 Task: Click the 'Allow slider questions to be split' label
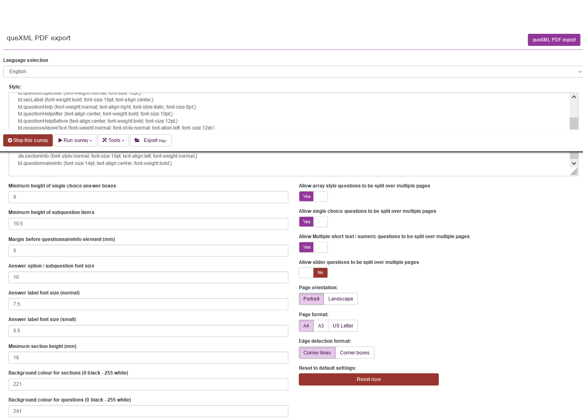359,262
